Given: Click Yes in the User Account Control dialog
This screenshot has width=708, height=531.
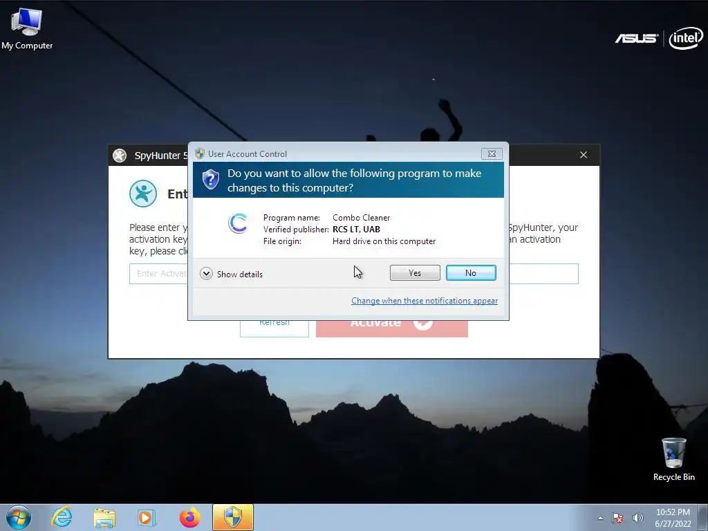Looking at the screenshot, I should [415, 272].
